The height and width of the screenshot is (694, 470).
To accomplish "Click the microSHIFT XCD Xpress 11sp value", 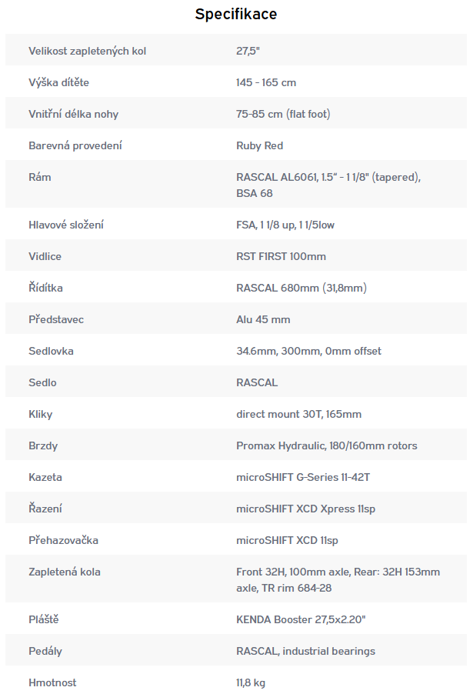I will point(305,509).
